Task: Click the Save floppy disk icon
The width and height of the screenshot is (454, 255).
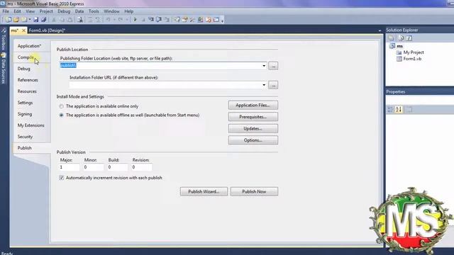Action: click(36, 20)
